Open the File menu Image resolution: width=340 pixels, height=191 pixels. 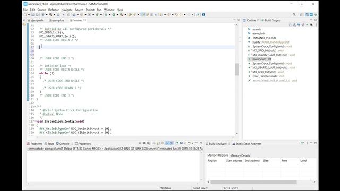click(25, 10)
